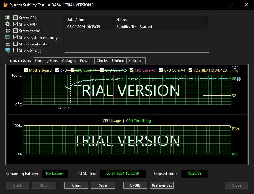Click the Start button

[17, 185]
